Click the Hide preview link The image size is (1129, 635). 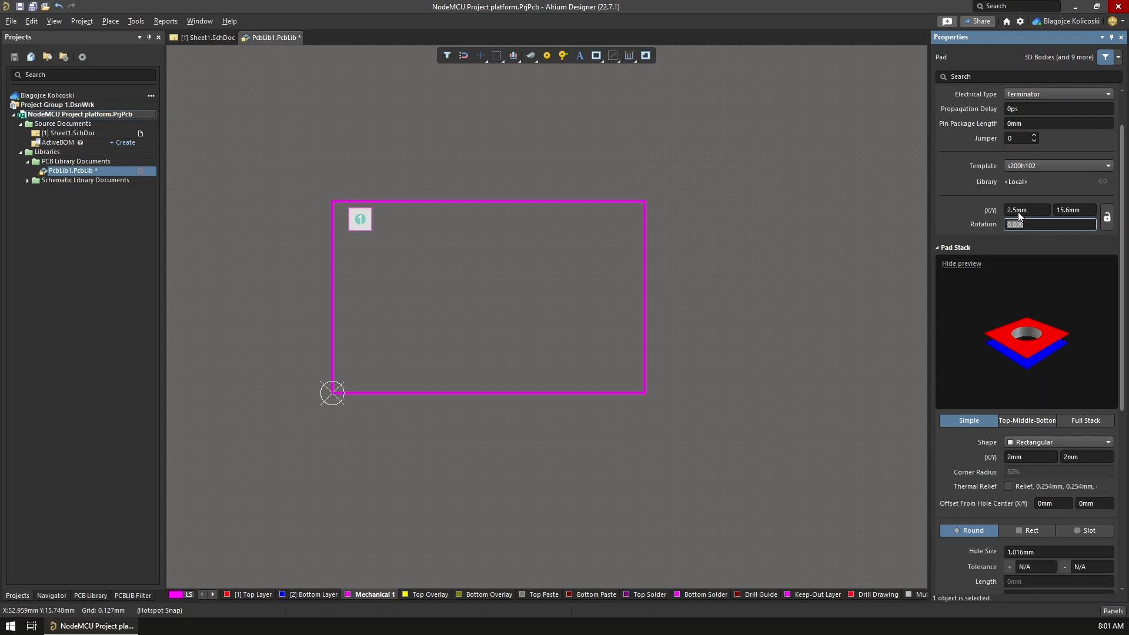(961, 263)
